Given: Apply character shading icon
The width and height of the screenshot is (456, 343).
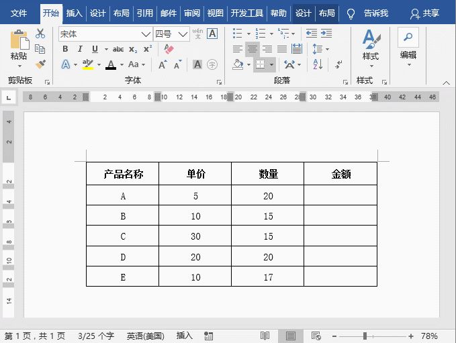Looking at the screenshot, I should (x=197, y=64).
